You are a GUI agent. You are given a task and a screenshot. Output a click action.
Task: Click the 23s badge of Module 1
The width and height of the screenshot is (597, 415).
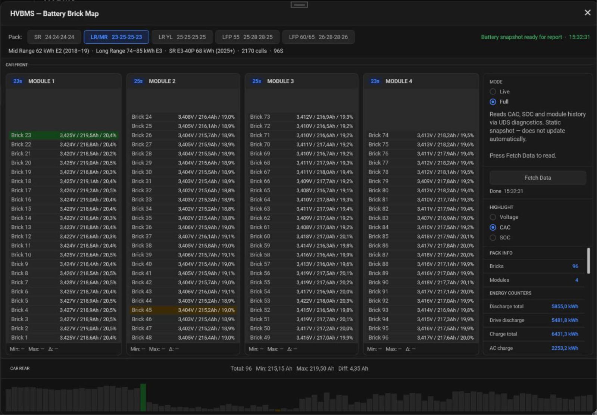[18, 81]
